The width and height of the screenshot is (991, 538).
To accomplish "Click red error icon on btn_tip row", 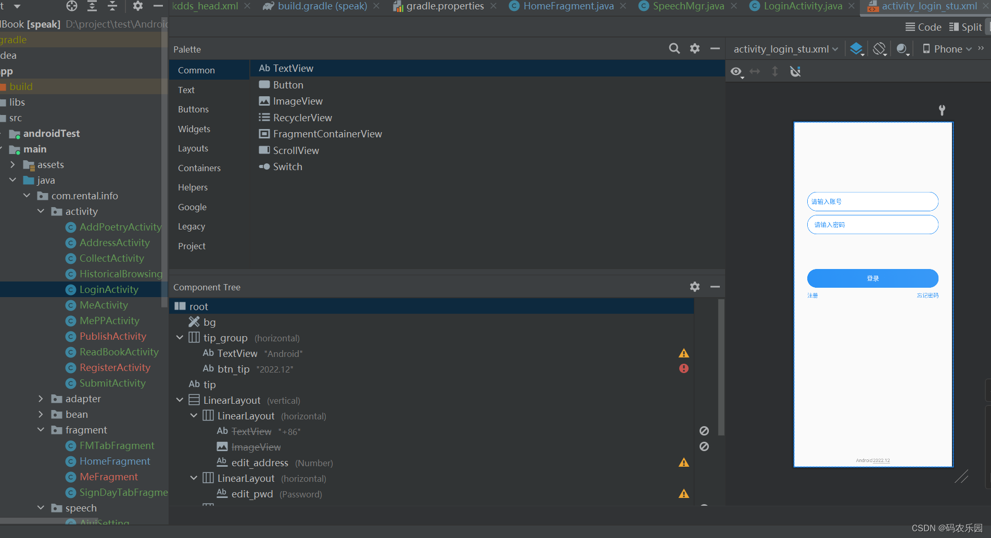I will (x=684, y=368).
